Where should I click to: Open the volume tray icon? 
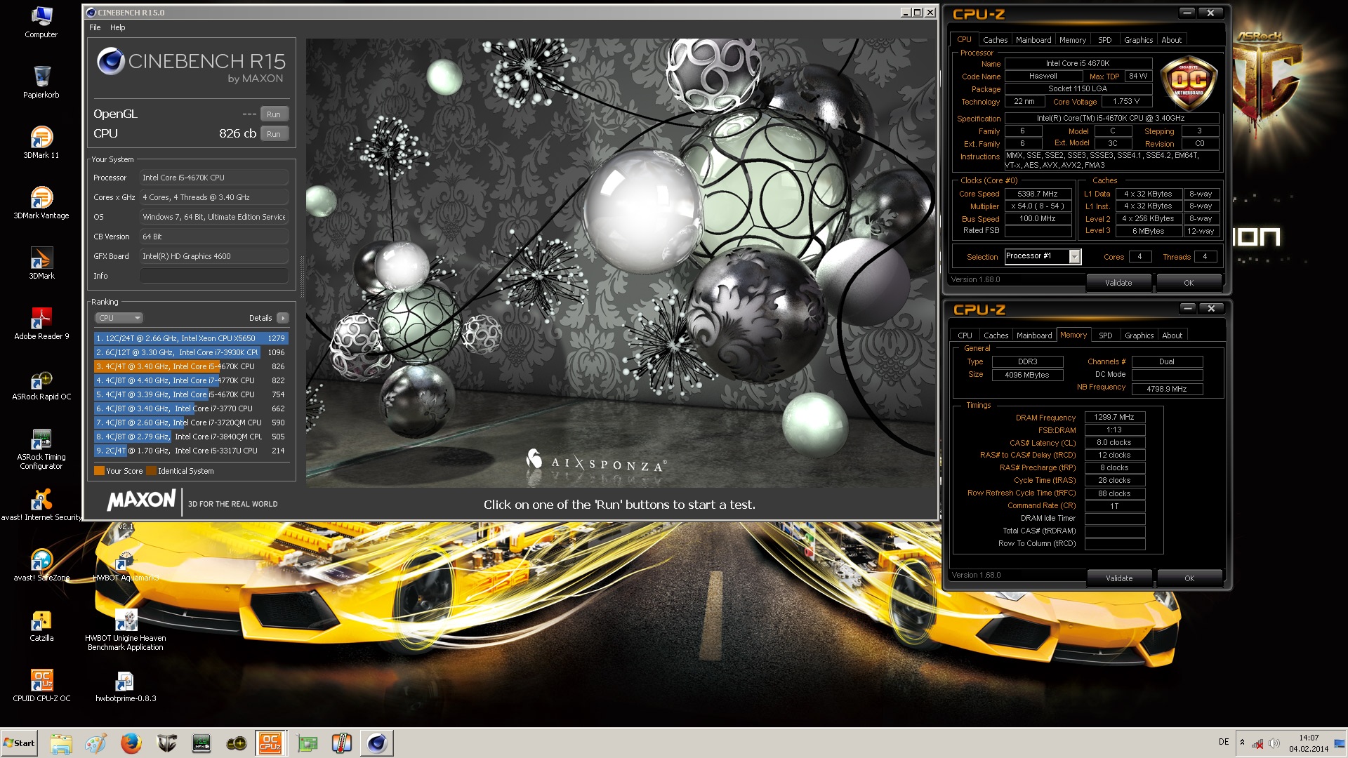point(1274,743)
